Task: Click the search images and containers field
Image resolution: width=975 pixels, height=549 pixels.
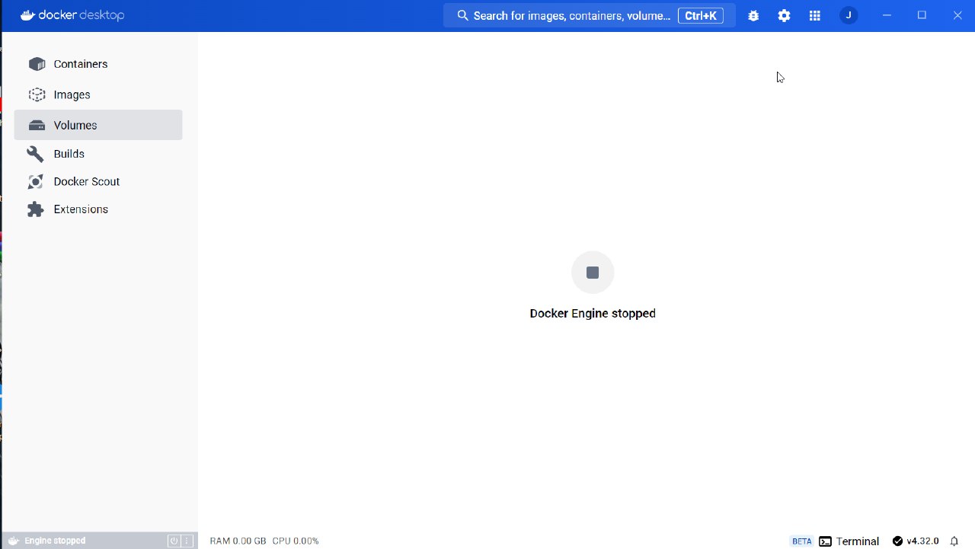Action: point(564,16)
